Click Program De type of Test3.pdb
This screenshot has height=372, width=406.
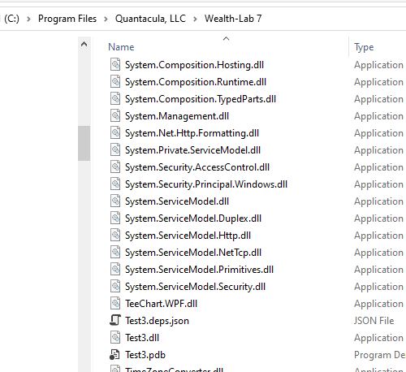(x=379, y=355)
